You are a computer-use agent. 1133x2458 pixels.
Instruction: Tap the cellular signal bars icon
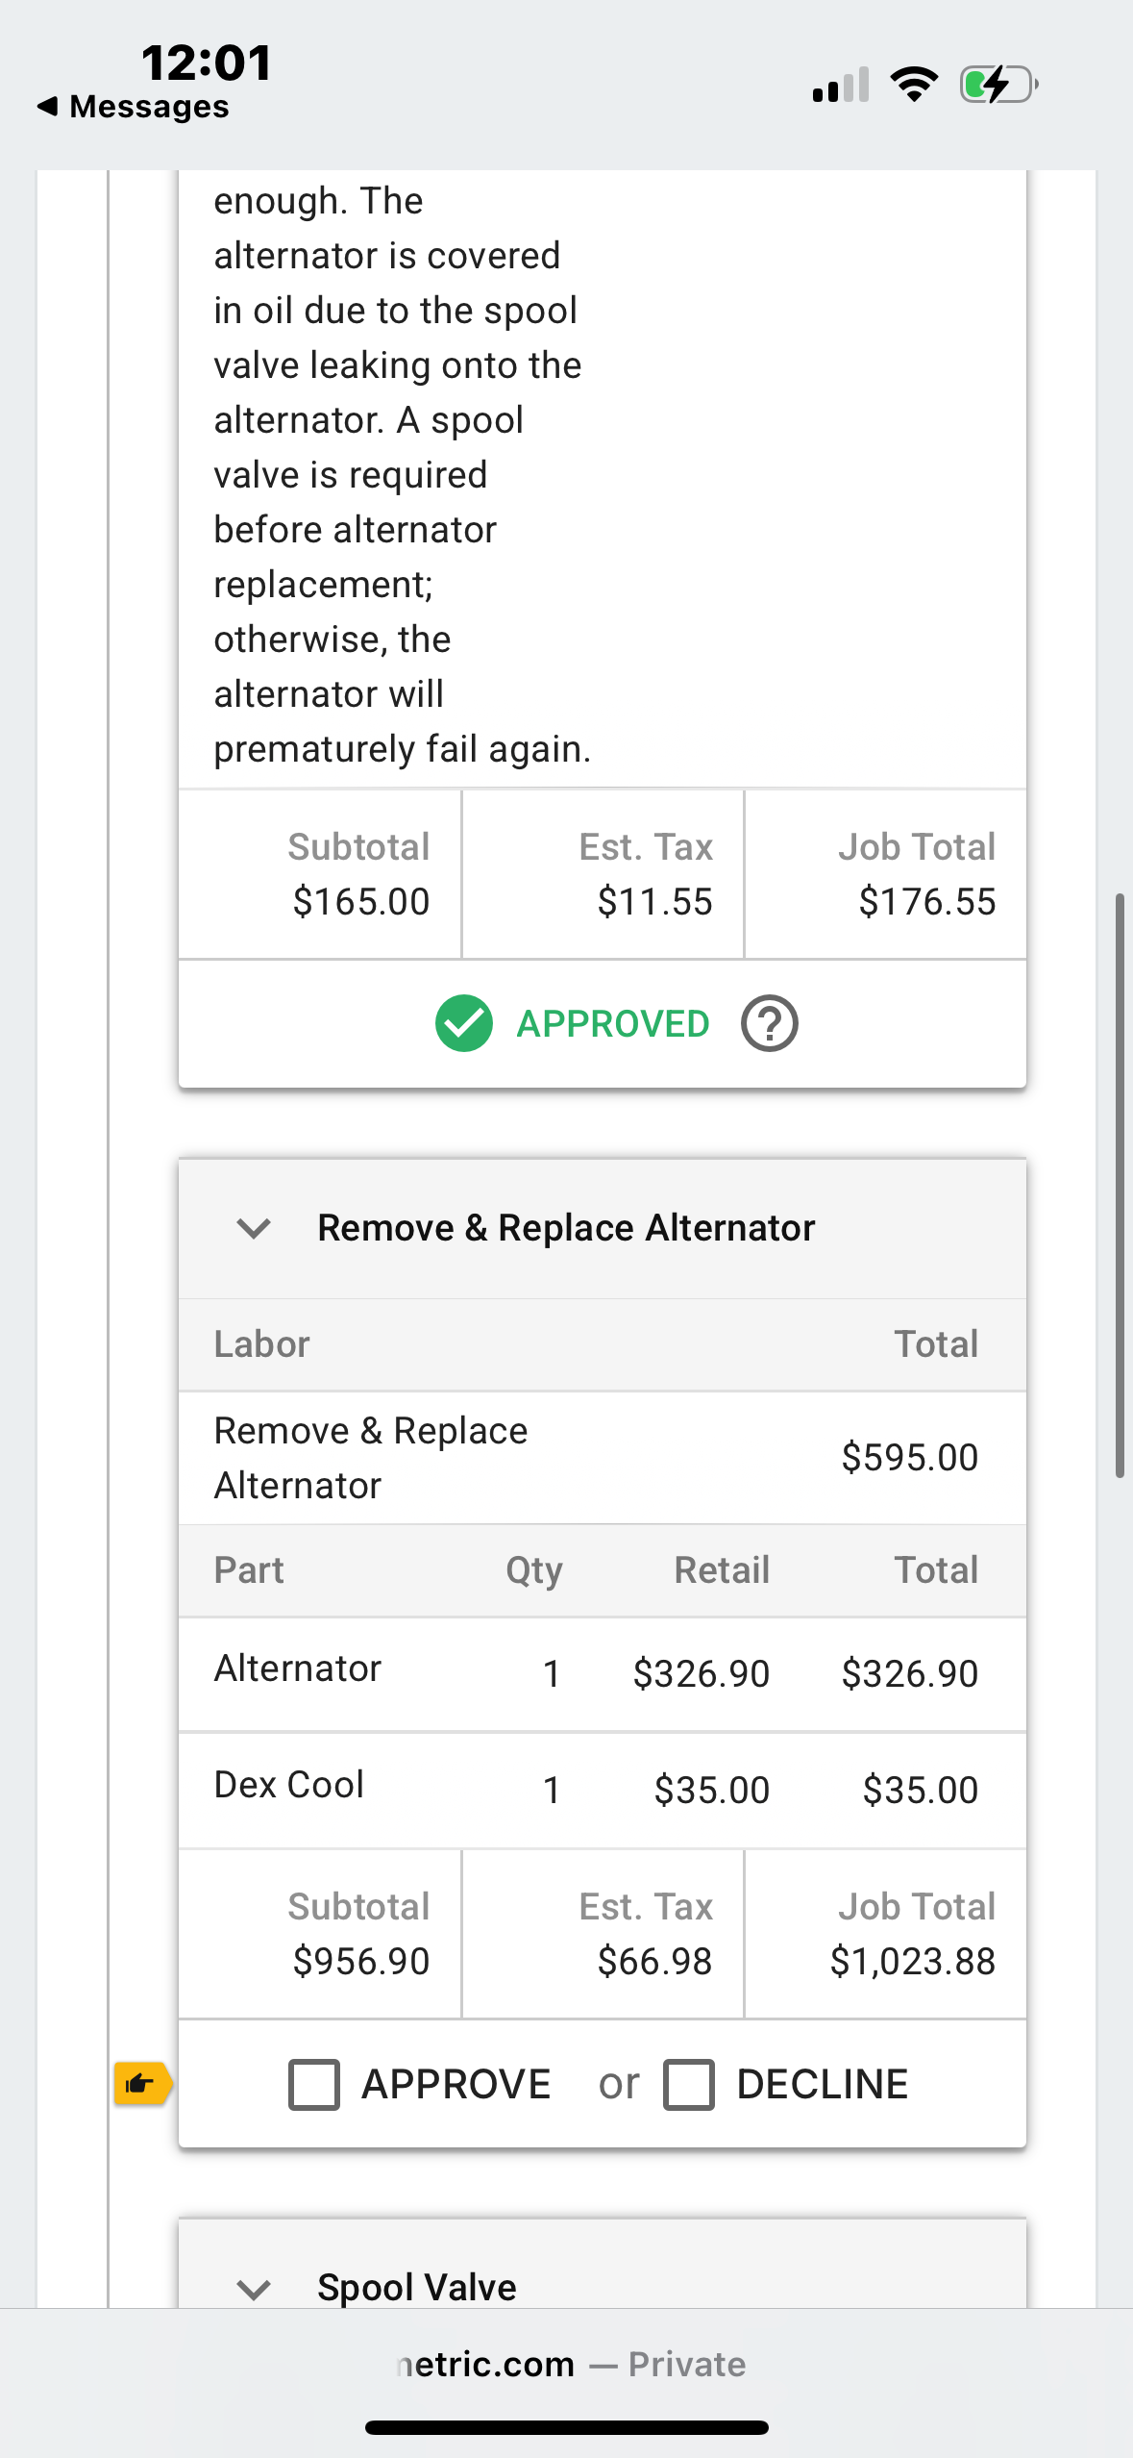point(841,85)
